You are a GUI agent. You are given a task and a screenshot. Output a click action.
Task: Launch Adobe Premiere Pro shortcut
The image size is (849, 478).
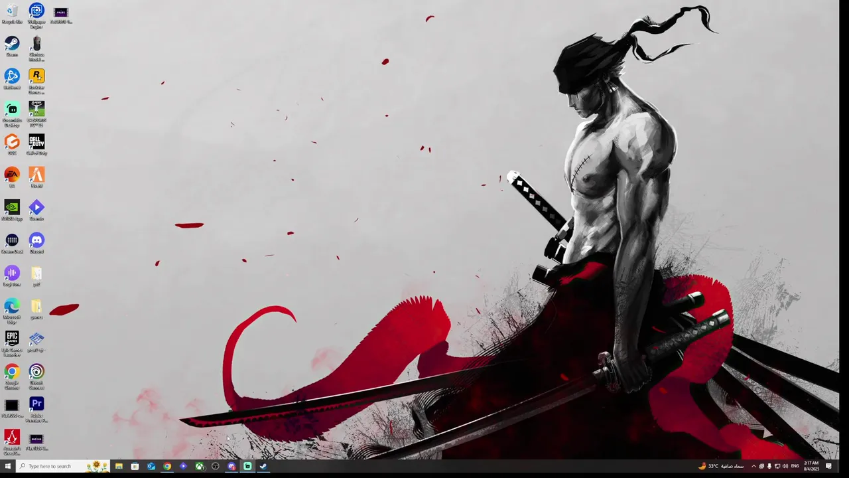[36, 409]
